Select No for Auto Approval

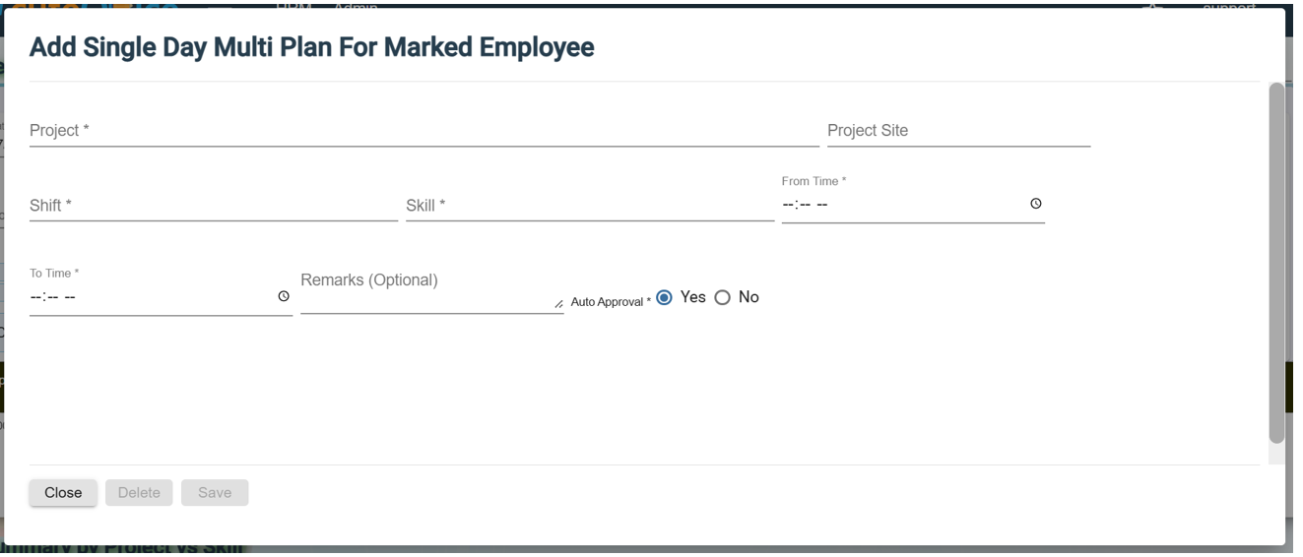(x=722, y=297)
